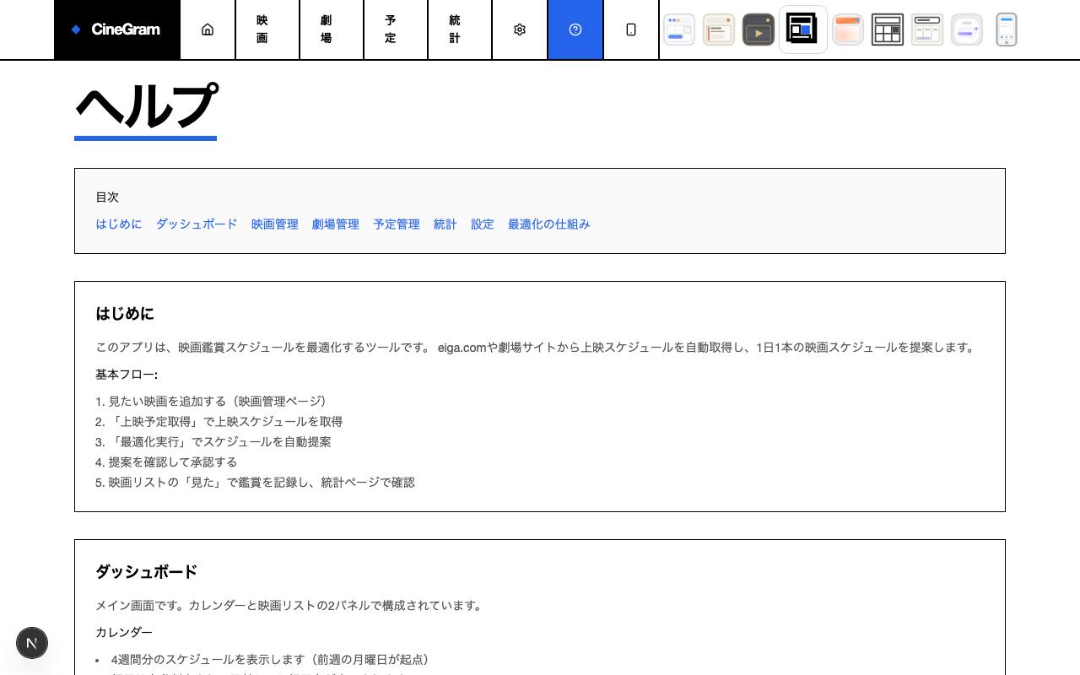The height and width of the screenshot is (675, 1080).
Task: Select the first light blue theme icon
Action: point(678,30)
